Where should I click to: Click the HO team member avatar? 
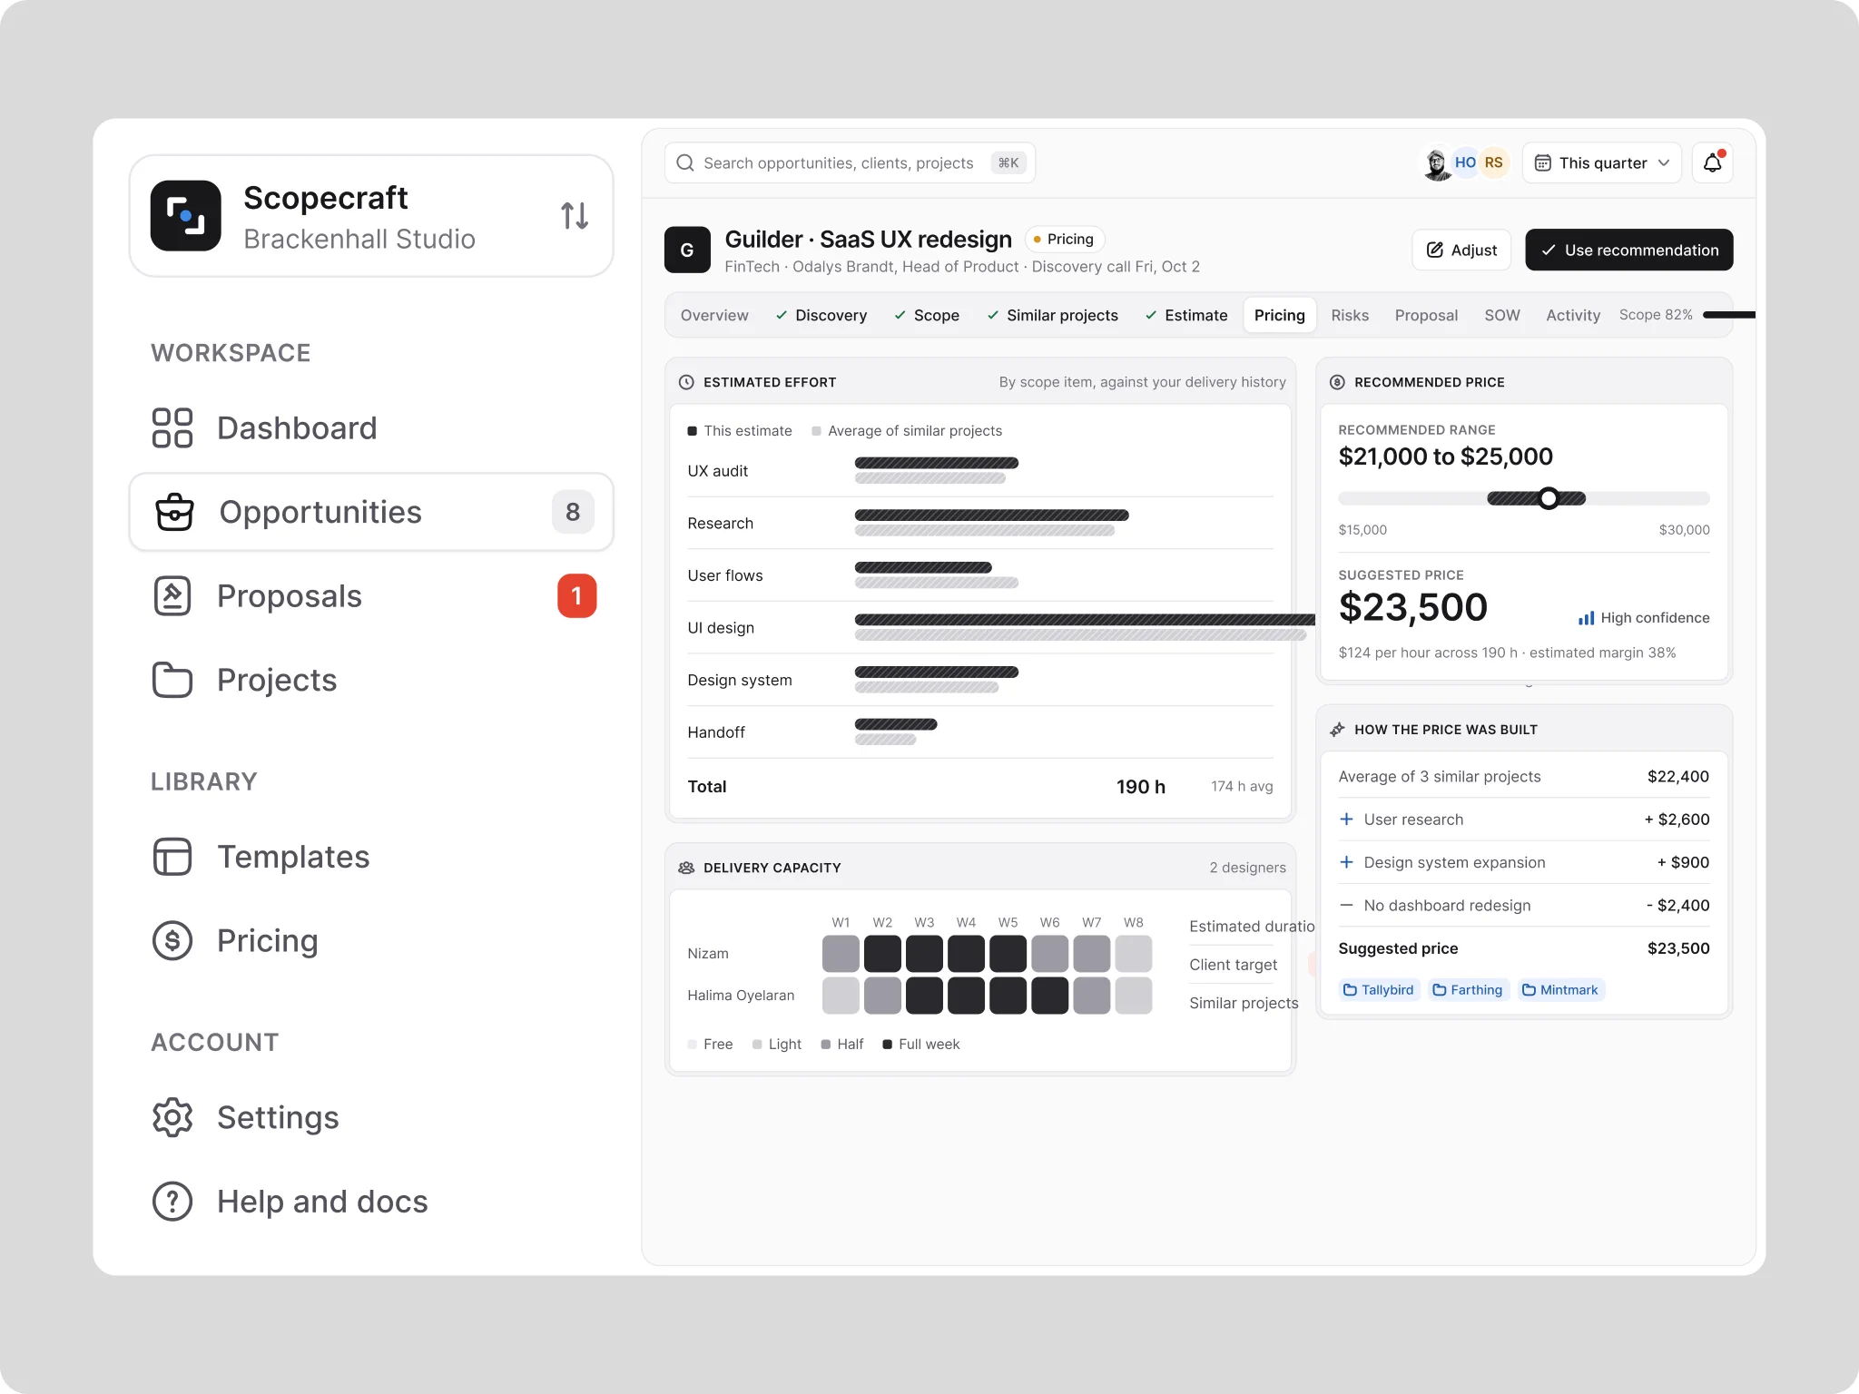[x=1465, y=162]
